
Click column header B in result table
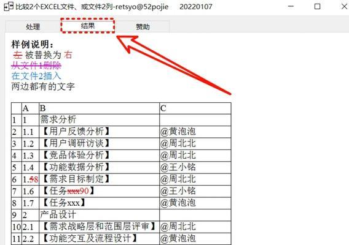click(99, 108)
